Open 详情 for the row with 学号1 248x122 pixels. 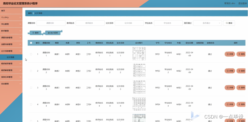point(230,54)
